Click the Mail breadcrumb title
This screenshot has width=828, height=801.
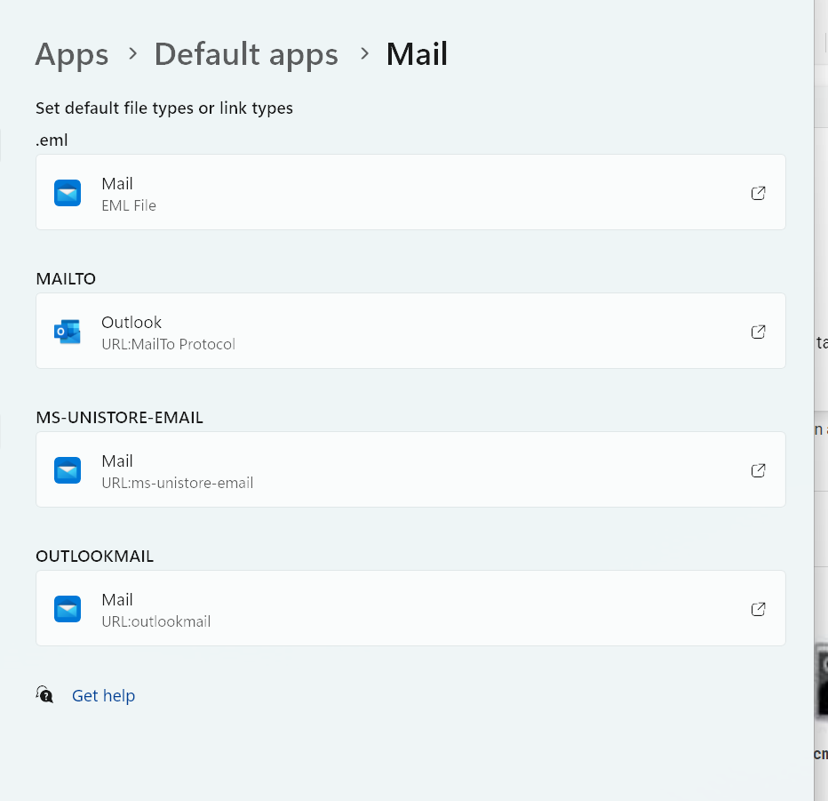coord(417,54)
